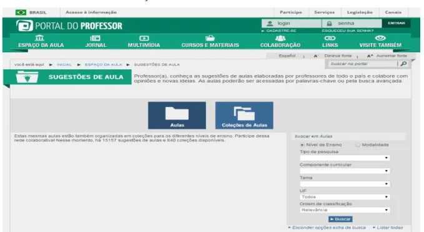This screenshot has height=232, width=424.
Task: Click into the login input field
Action: point(292,23)
